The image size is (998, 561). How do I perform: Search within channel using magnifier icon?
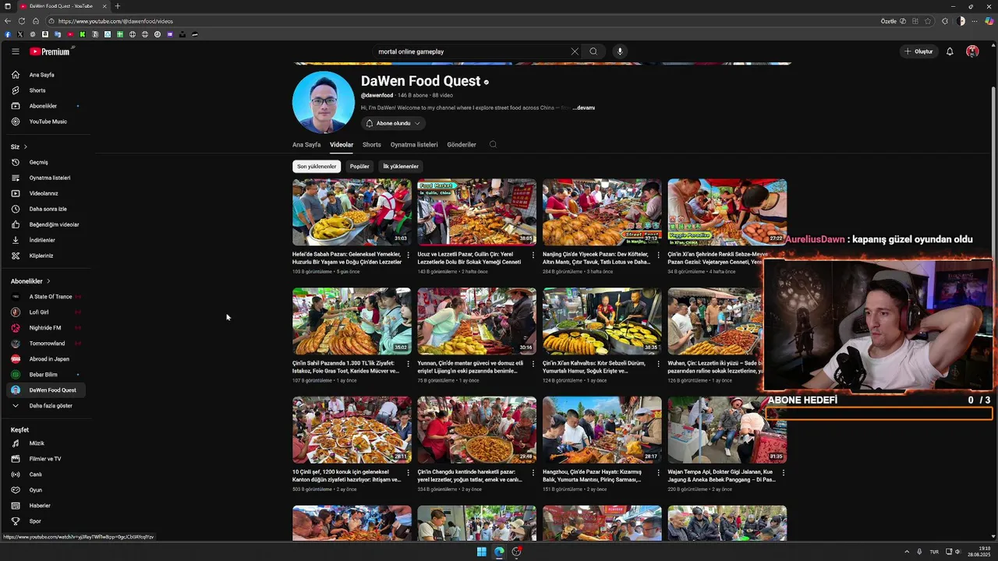click(x=493, y=144)
